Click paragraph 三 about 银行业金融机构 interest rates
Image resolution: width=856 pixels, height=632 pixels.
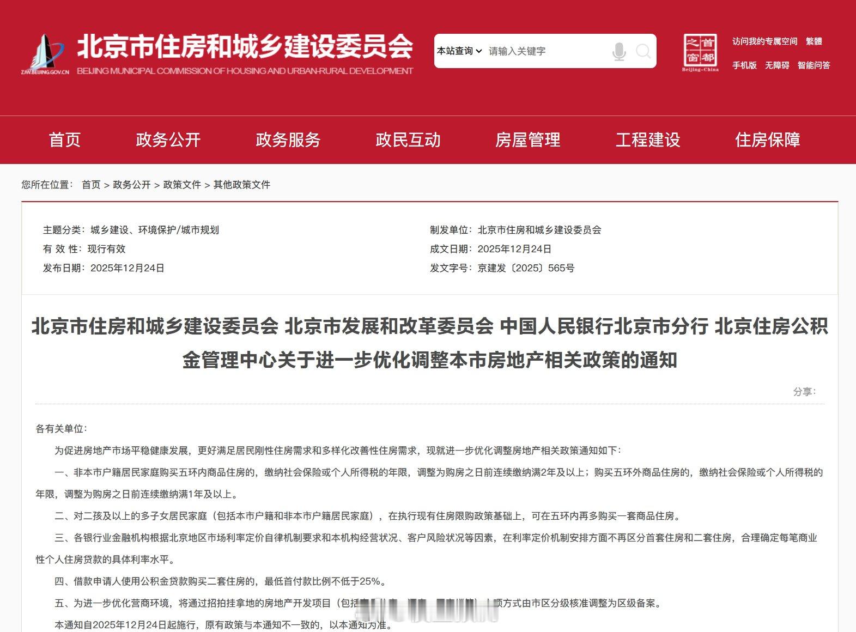pos(427,549)
